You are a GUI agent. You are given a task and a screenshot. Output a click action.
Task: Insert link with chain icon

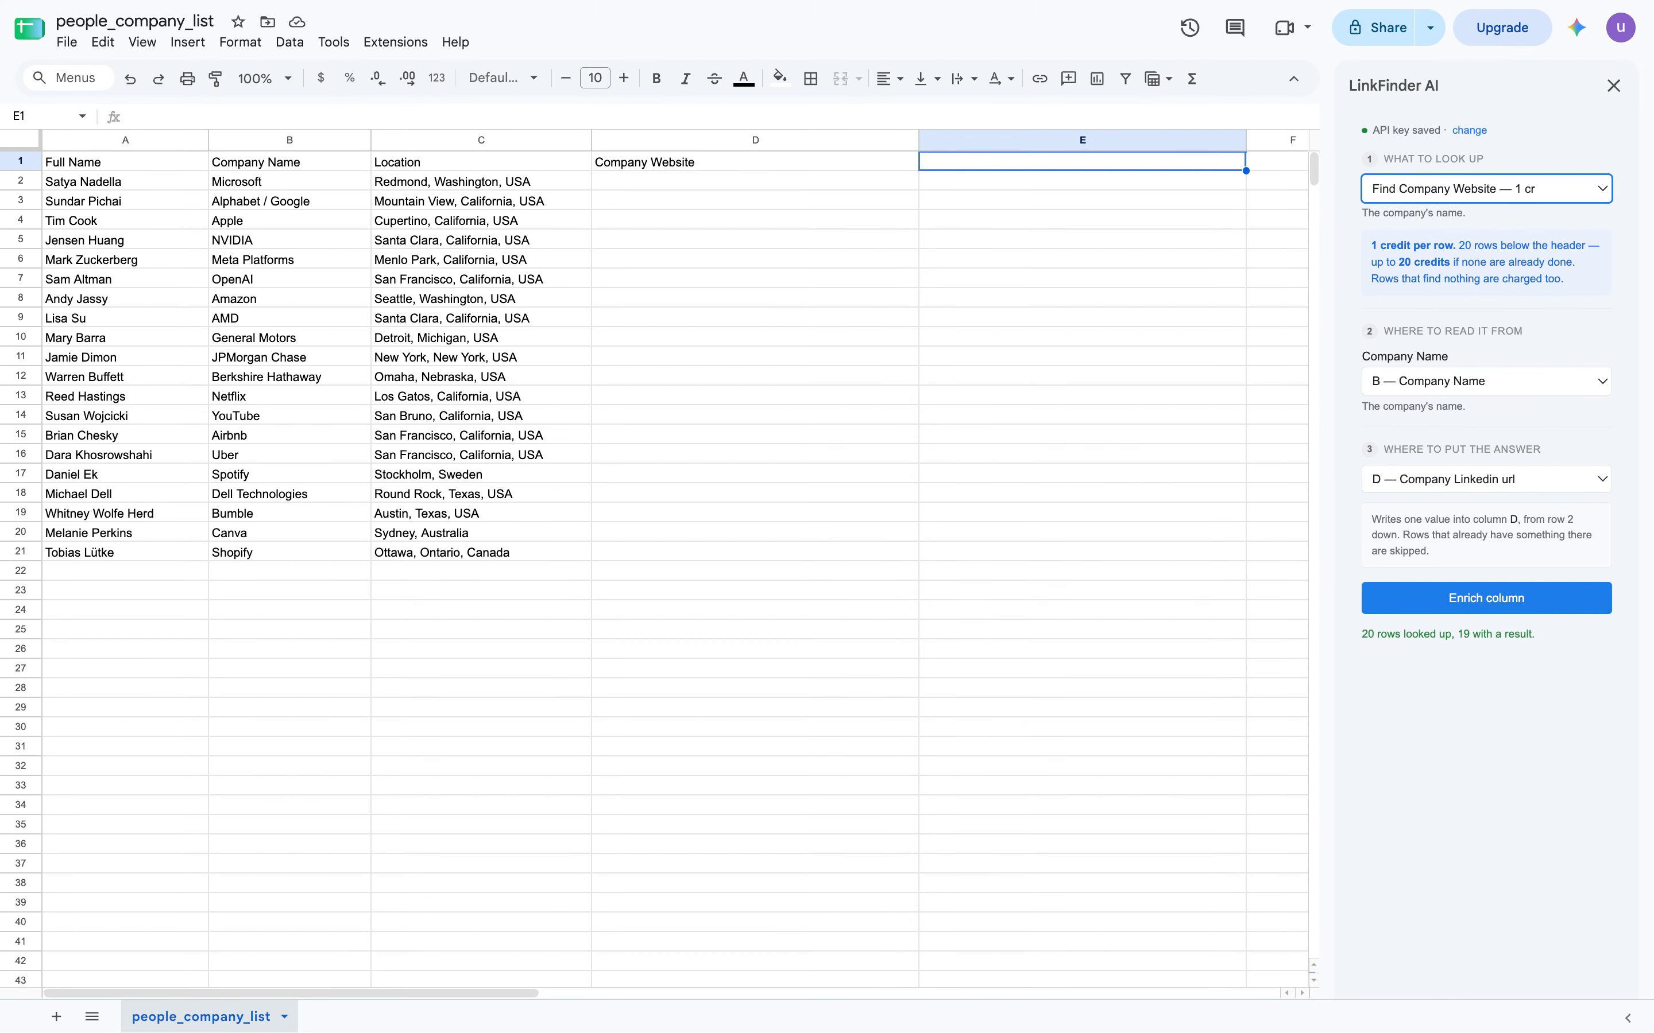click(1039, 79)
